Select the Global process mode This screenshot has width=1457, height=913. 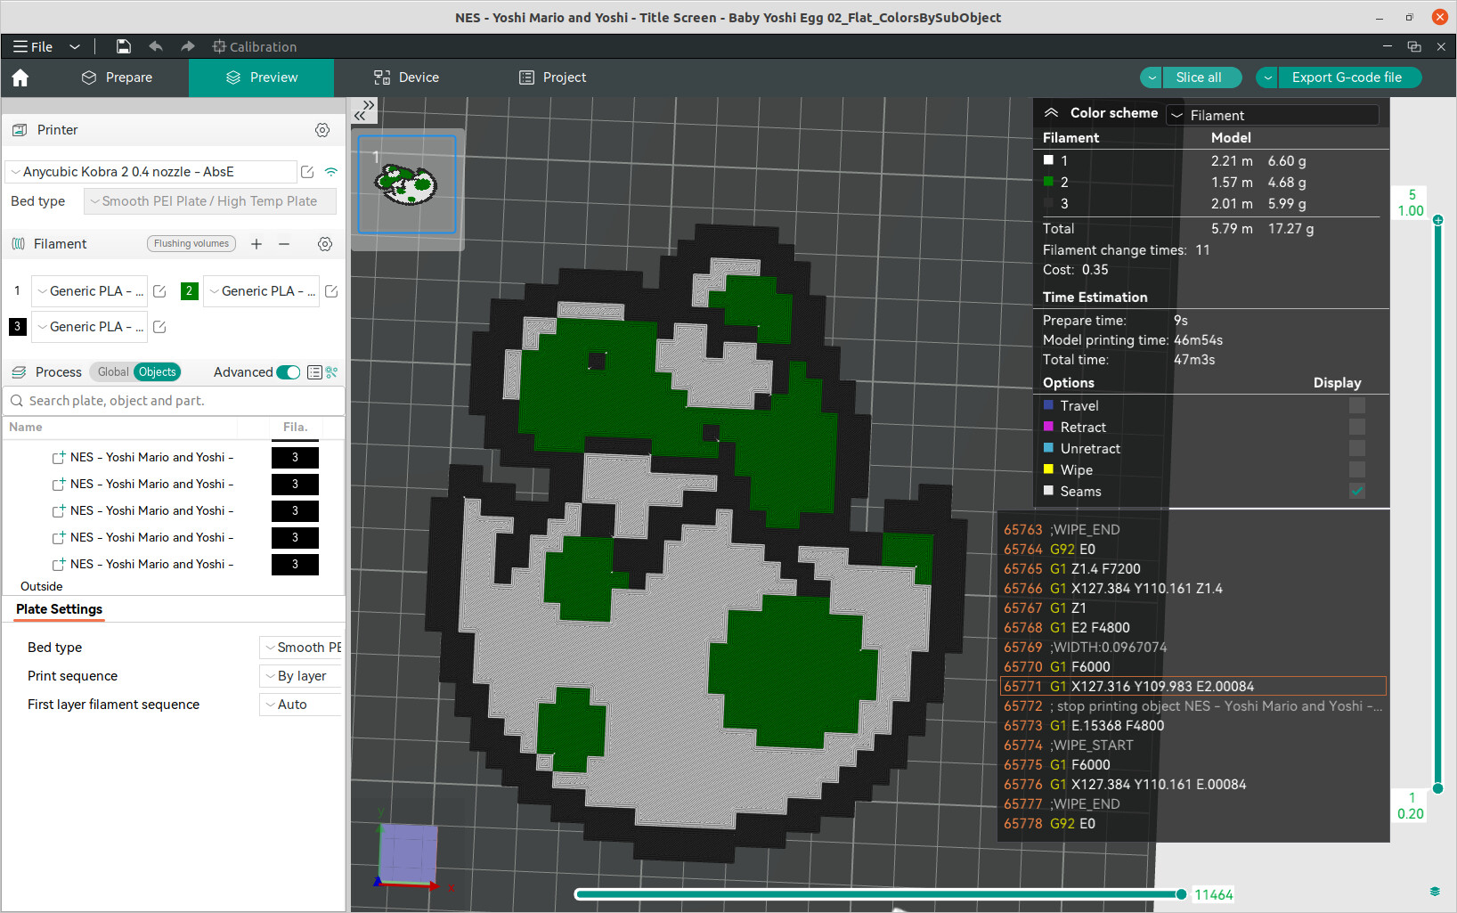[x=113, y=372]
